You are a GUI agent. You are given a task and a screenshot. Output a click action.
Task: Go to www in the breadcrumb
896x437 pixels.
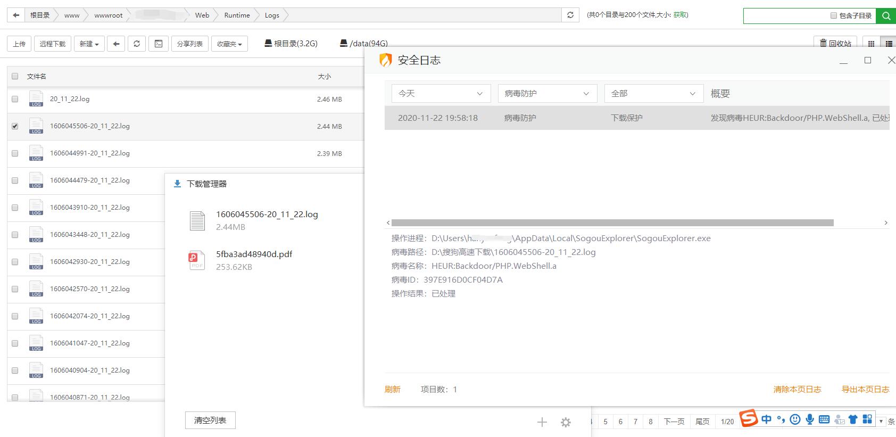72,15
